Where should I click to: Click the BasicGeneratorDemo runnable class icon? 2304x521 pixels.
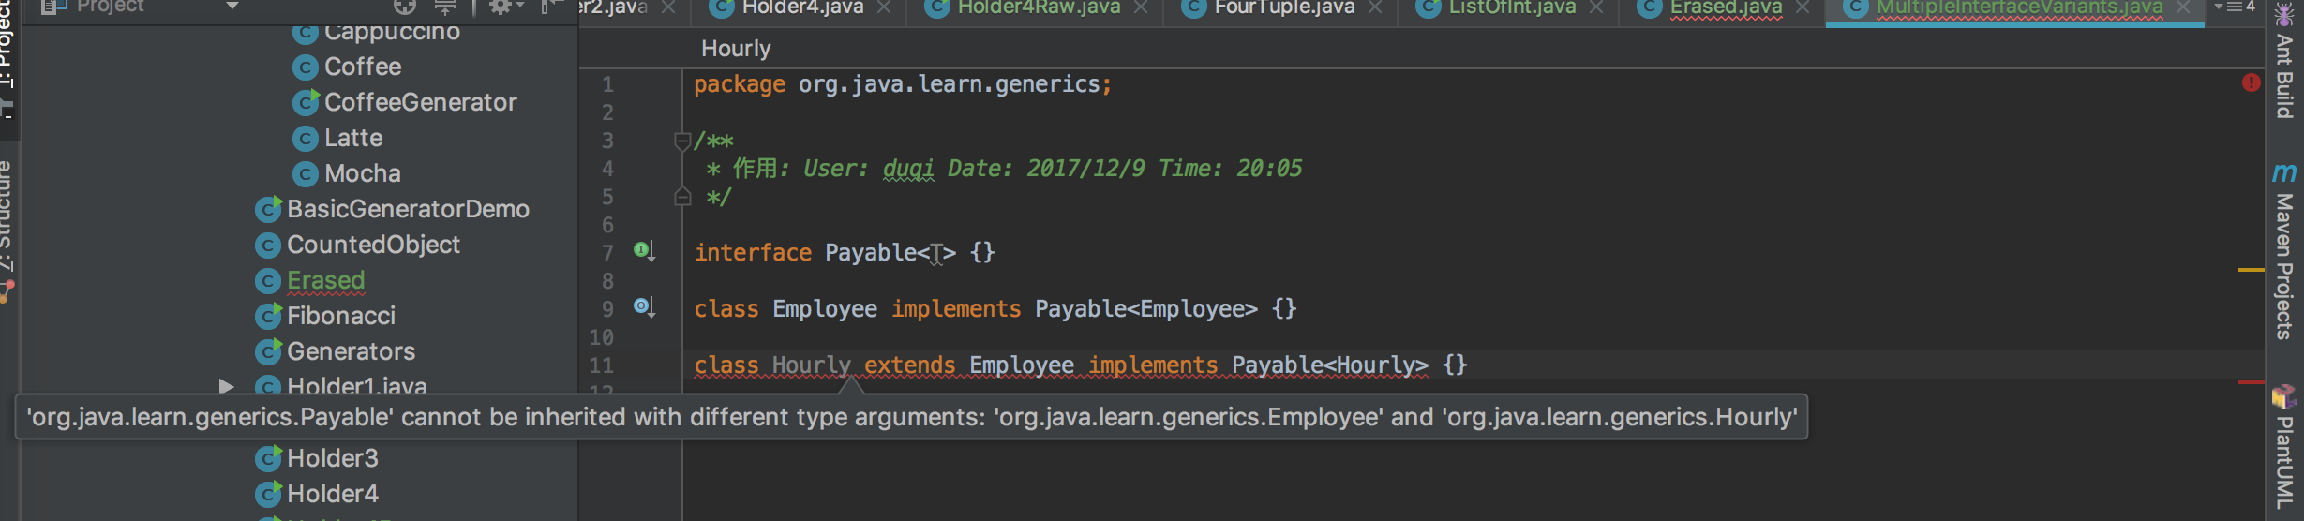268,210
